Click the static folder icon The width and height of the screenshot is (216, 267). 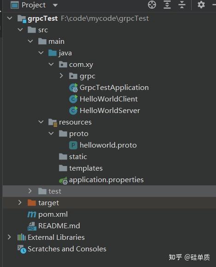point(63,156)
